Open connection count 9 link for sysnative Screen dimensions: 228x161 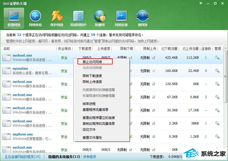pyautogui.click(x=206, y=71)
